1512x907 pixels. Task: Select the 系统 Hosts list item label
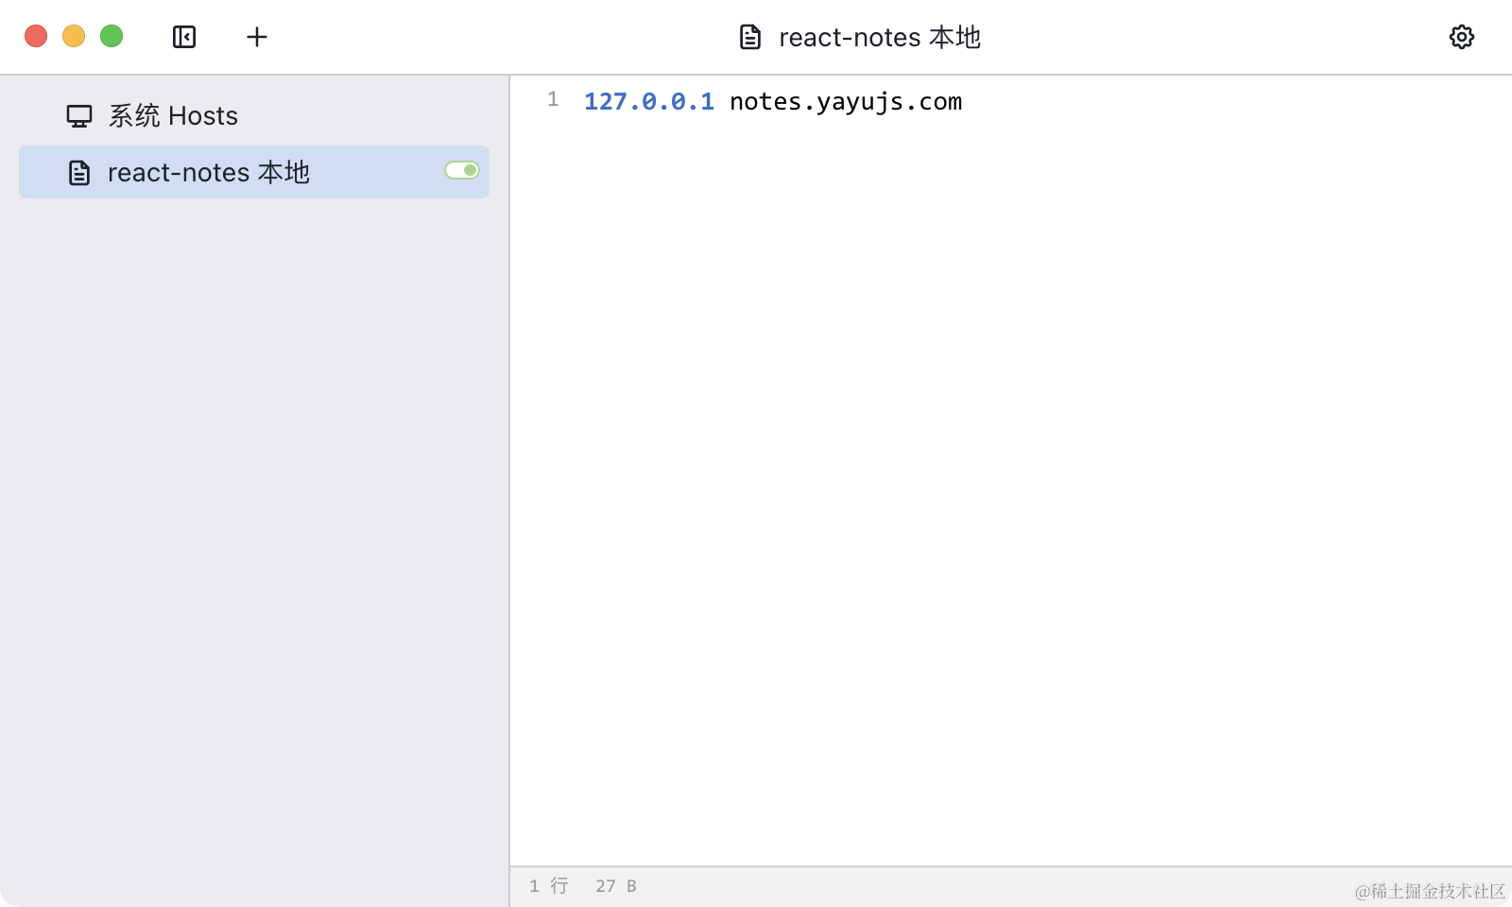pos(173,116)
